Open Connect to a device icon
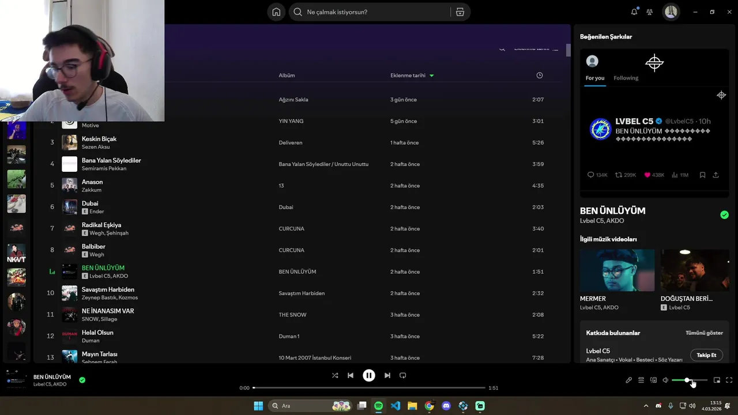This screenshot has height=415, width=738. 653,380
